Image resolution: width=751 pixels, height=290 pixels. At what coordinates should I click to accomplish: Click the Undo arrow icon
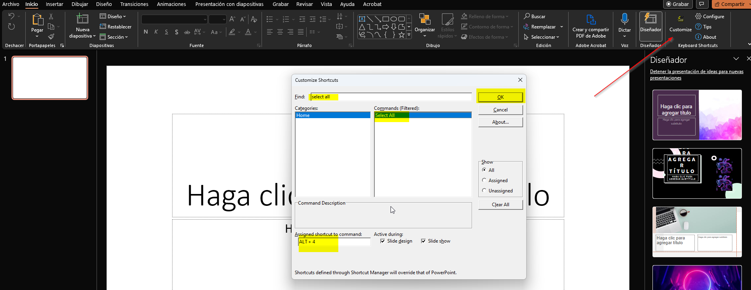tap(11, 16)
